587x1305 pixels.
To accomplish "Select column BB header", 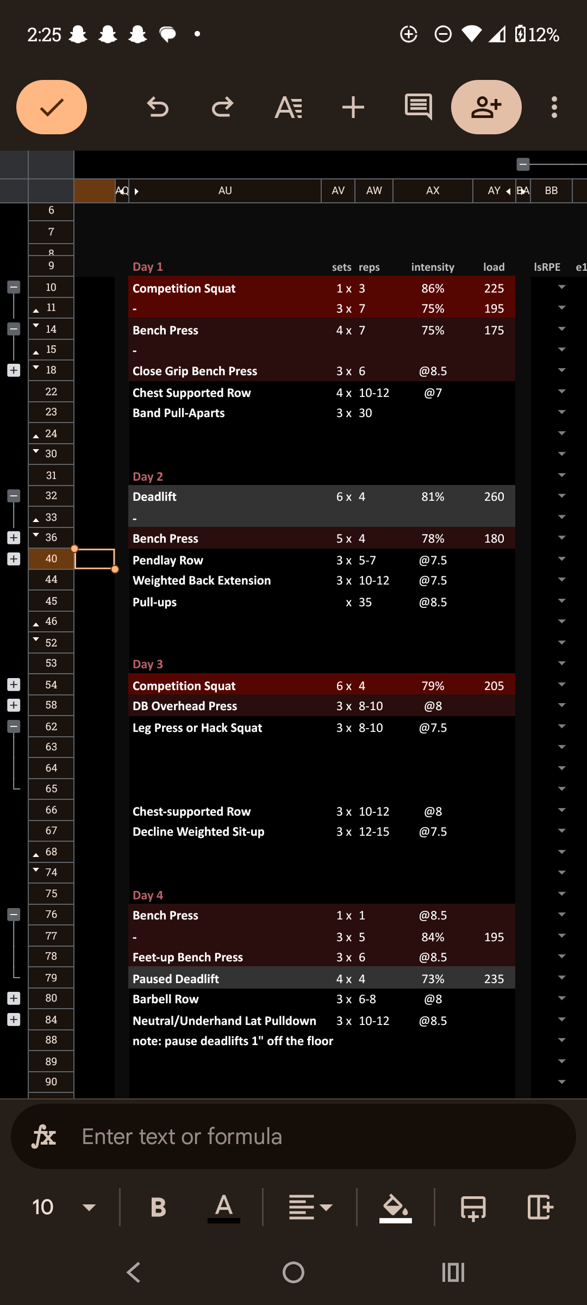I will (x=551, y=191).
